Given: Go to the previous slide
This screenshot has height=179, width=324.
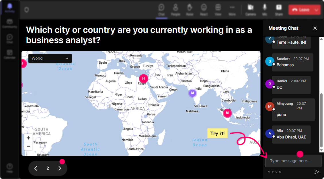Looking at the screenshot, I should pyautogui.click(x=36, y=168).
